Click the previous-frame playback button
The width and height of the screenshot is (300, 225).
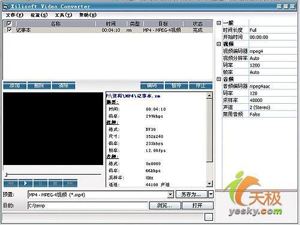point(11,183)
